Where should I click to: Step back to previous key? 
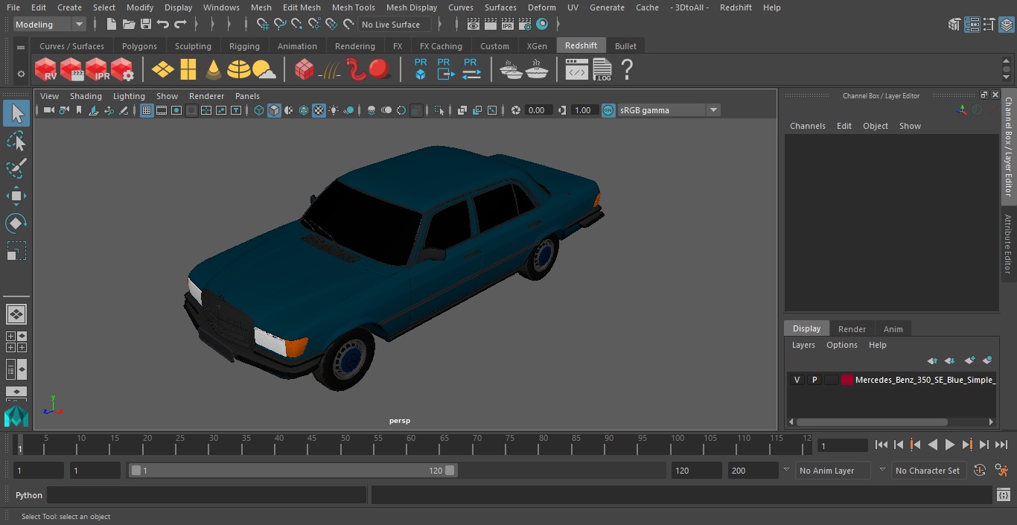pos(915,445)
